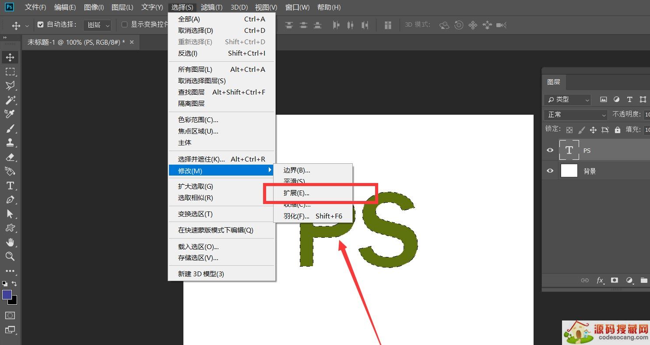Click the distribute left edges icon
650x345 pixels.
336,25
